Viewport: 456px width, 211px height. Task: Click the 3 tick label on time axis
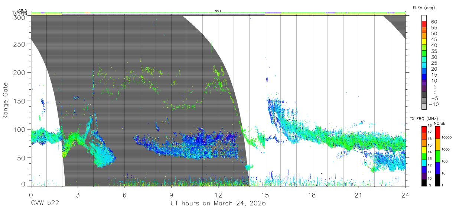78,195
